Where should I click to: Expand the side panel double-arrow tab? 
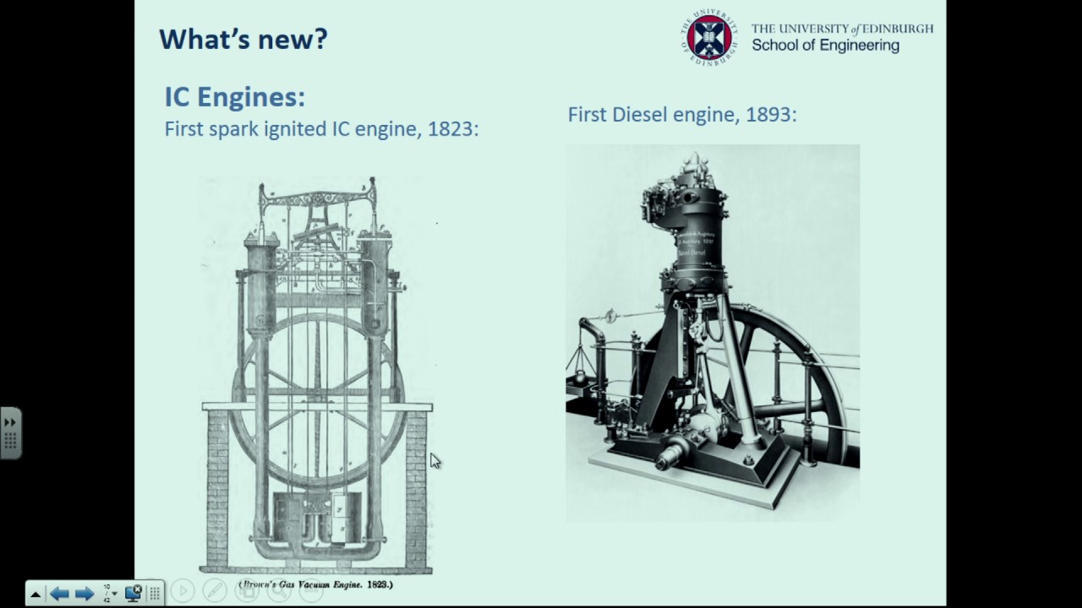click(x=10, y=421)
